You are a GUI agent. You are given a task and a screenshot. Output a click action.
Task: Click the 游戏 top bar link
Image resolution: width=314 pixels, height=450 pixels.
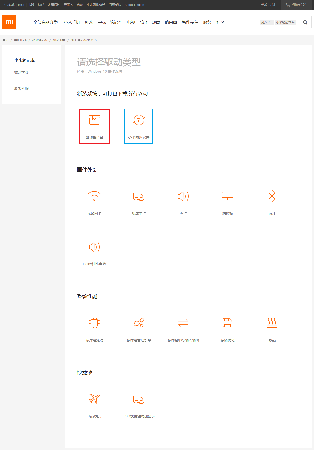click(x=41, y=5)
